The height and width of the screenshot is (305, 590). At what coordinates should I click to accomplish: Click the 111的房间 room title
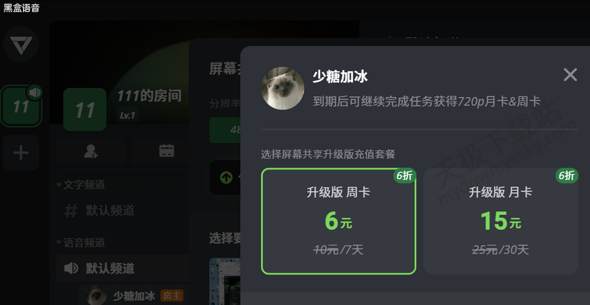coord(149,96)
